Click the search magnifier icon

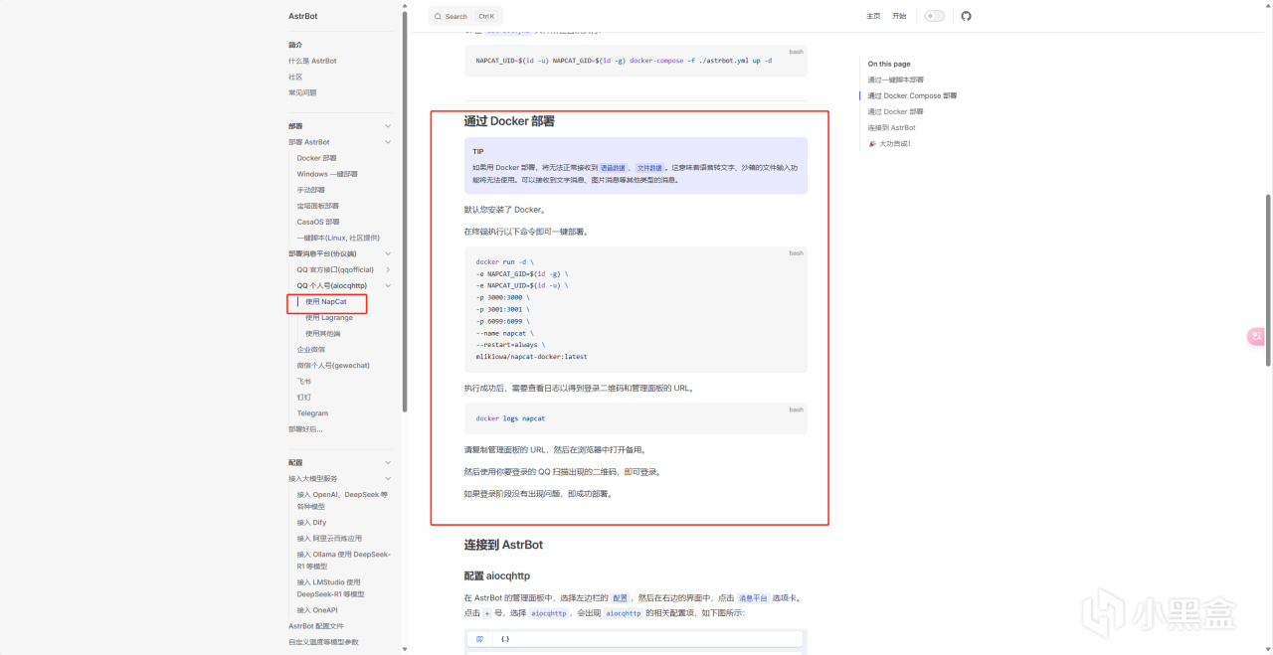click(x=439, y=16)
